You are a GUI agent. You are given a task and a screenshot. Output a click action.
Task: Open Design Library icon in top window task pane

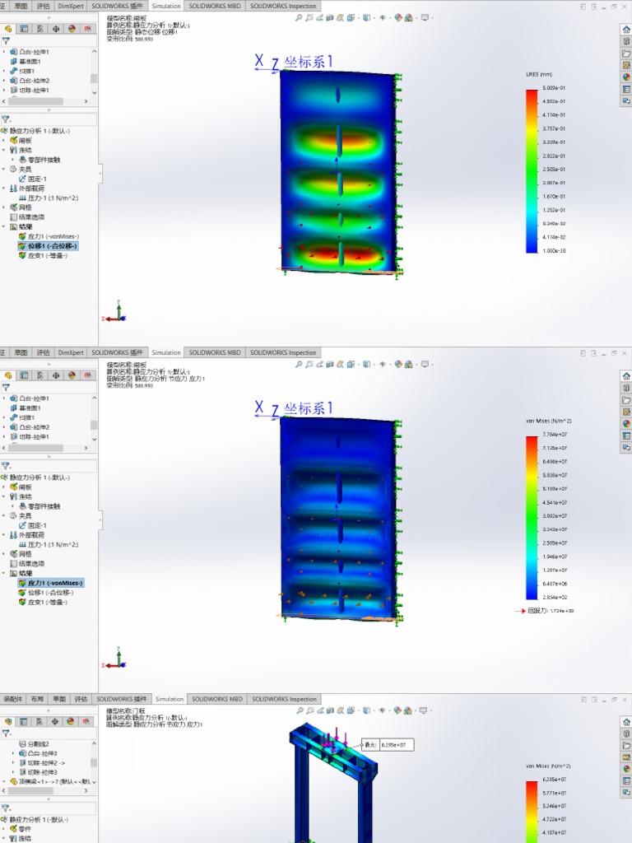coord(626,41)
